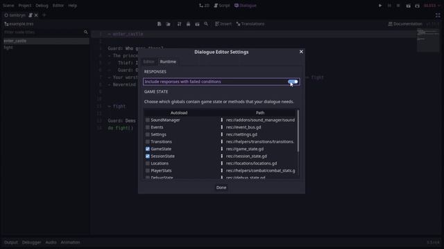This screenshot has width=444, height=249.
Task: Uncheck the GameState autoload checkbox
Action: (148, 149)
